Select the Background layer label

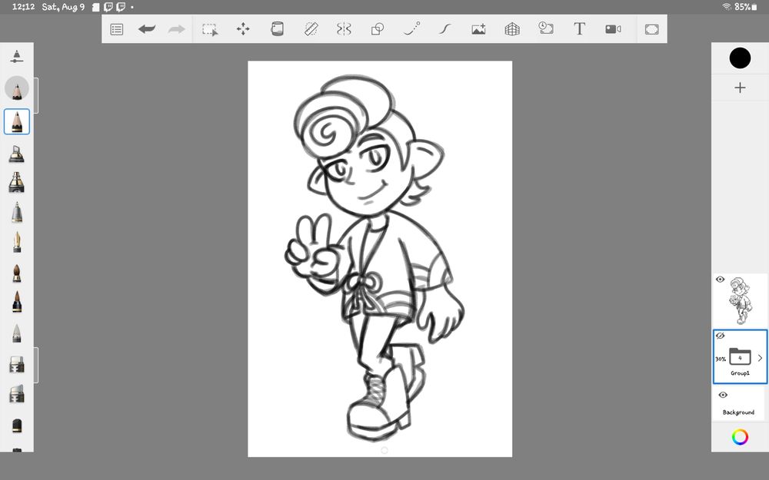(x=738, y=412)
